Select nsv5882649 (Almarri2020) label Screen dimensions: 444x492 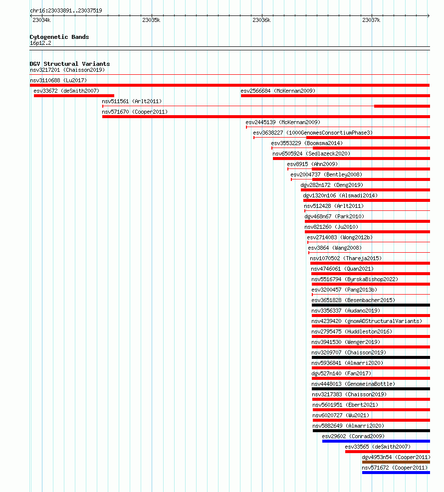click(x=348, y=426)
